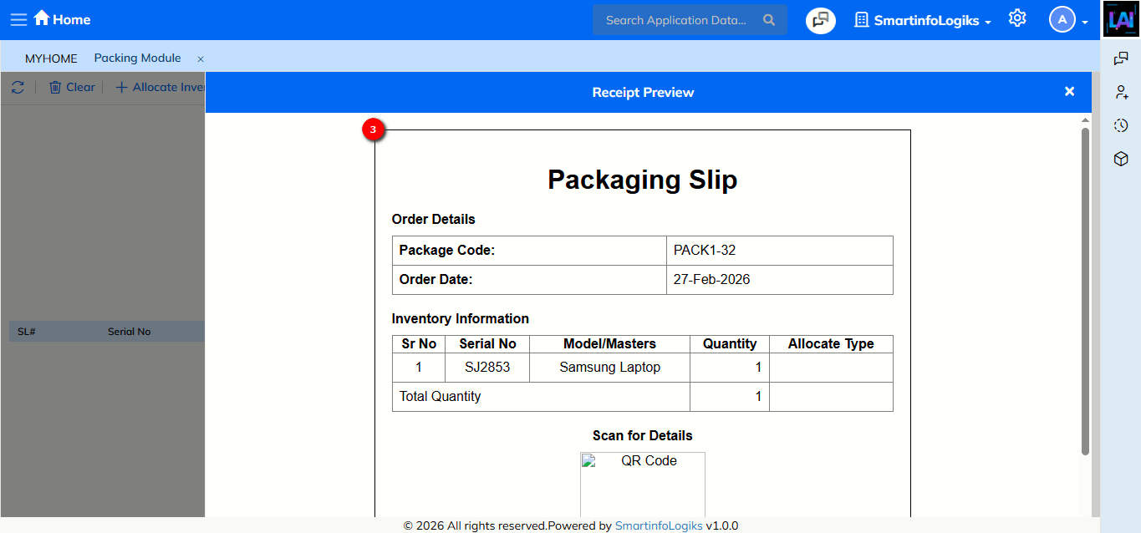Screen dimensions: 1141x533
Task: Open the hamburger navigation menu
Action: 18,19
